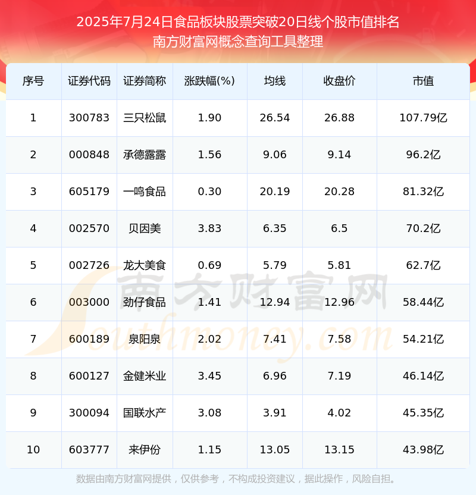Click the disclaimer text at bottom
The height and width of the screenshot is (495, 476).
pyautogui.click(x=236, y=479)
